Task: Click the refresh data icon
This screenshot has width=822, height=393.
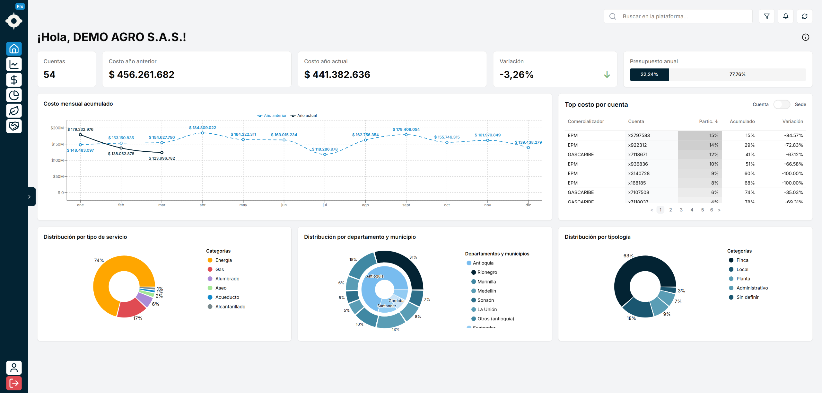Action: 804,16
